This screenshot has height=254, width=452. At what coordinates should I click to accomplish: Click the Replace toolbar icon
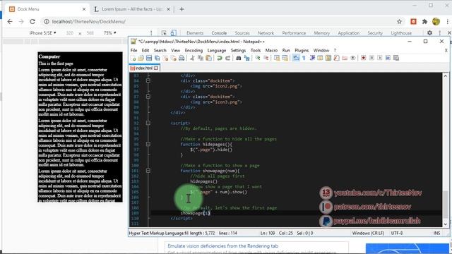click(246, 58)
